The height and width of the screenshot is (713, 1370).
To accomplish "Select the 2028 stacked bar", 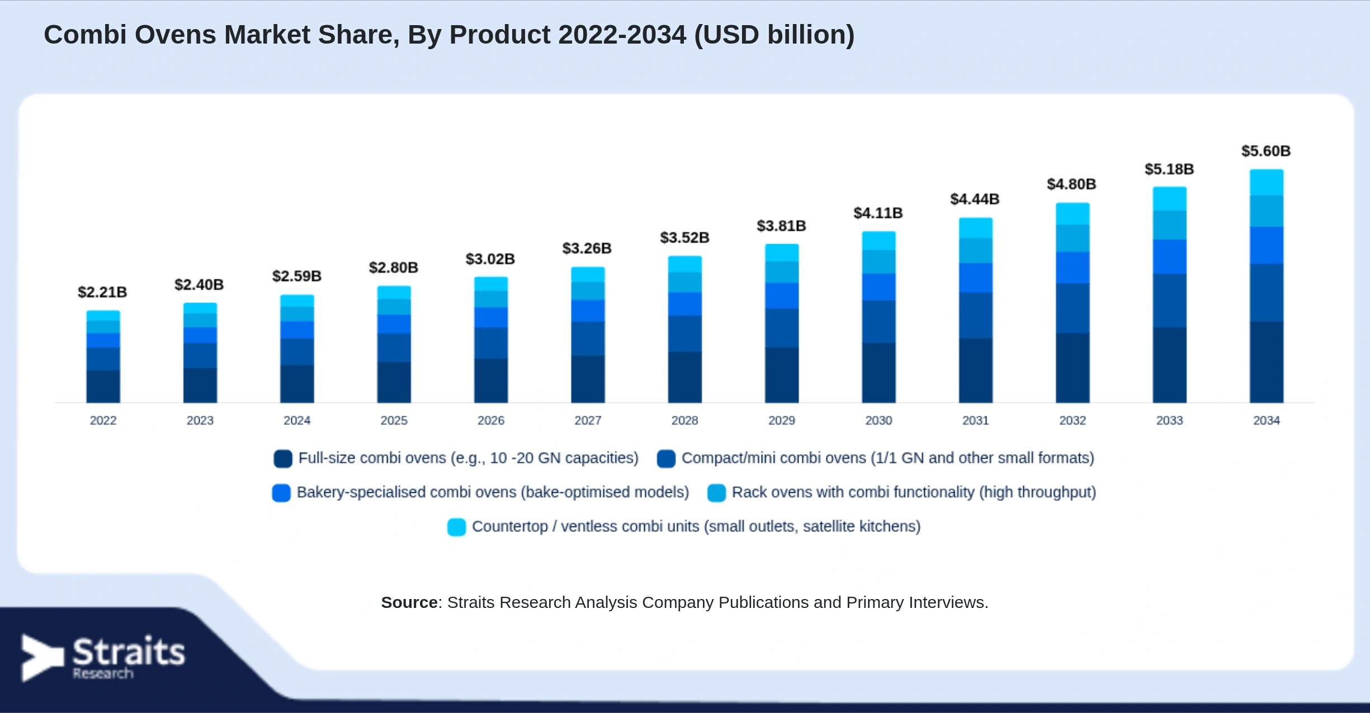I will 685,329.
